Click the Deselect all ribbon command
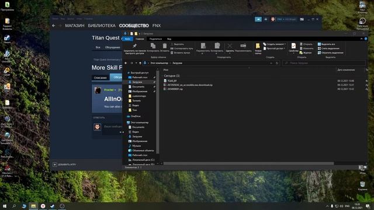The height and width of the screenshot is (210, 374). click(328, 48)
